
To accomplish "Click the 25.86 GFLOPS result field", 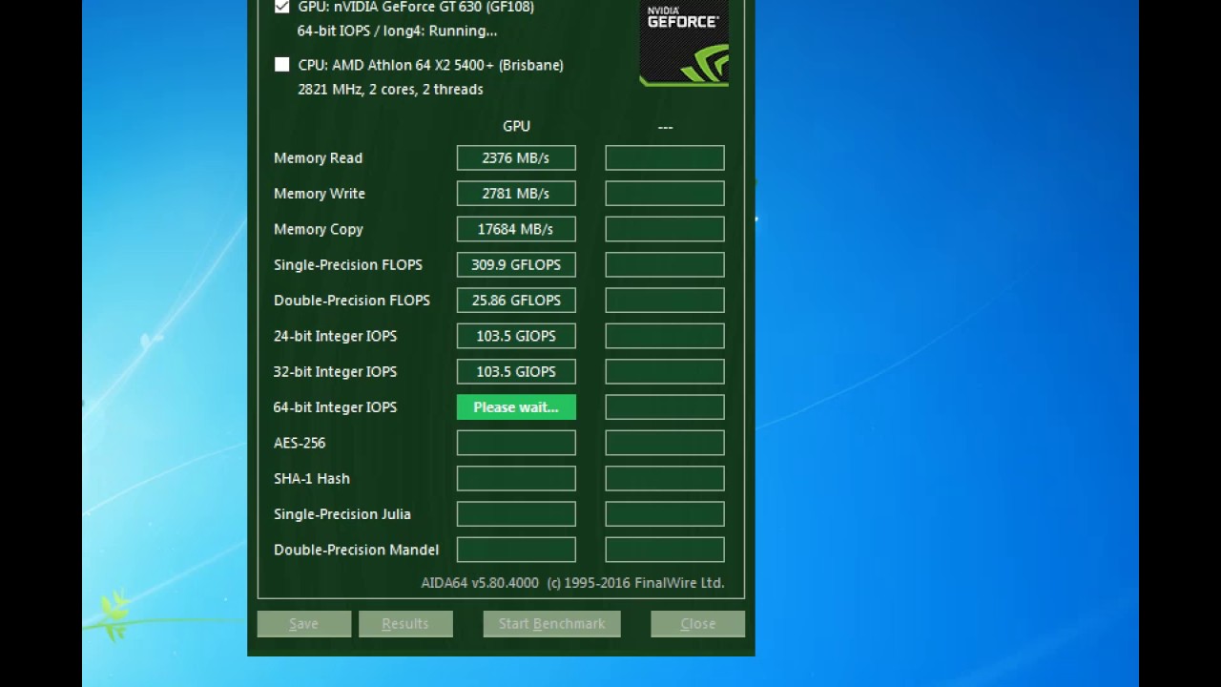I will (516, 301).
